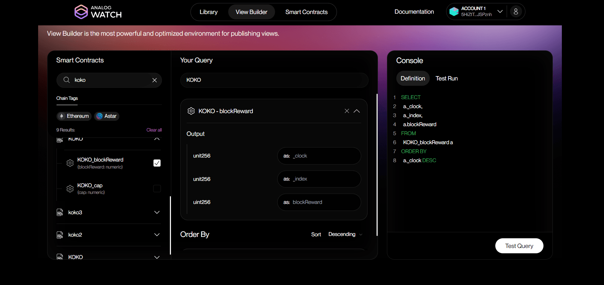Open the Documentation link

[x=414, y=12]
